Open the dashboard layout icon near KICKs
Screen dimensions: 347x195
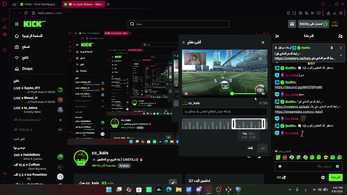(292, 24)
